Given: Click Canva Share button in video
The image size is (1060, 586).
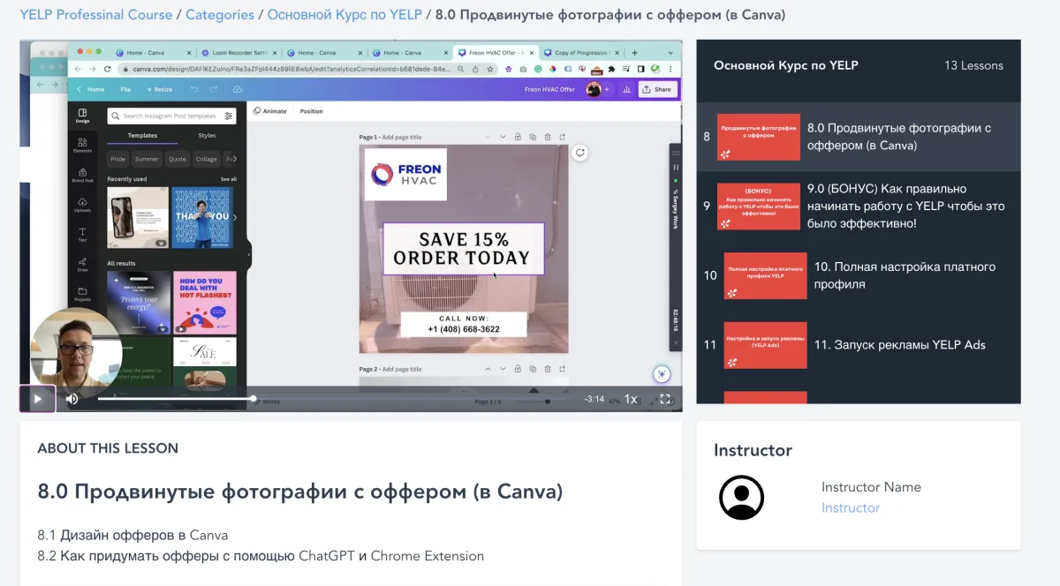Looking at the screenshot, I should [657, 89].
